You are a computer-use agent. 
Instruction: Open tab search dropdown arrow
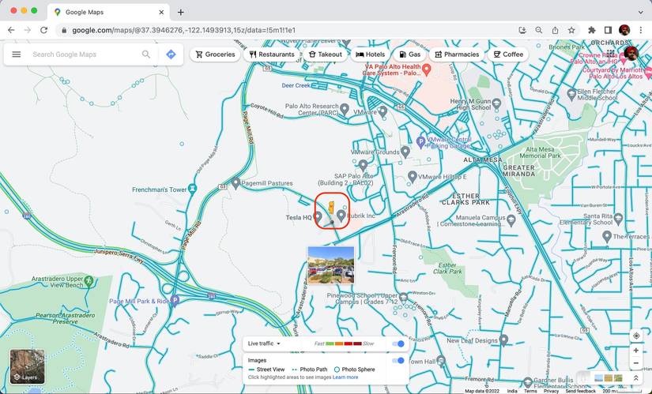click(x=641, y=12)
